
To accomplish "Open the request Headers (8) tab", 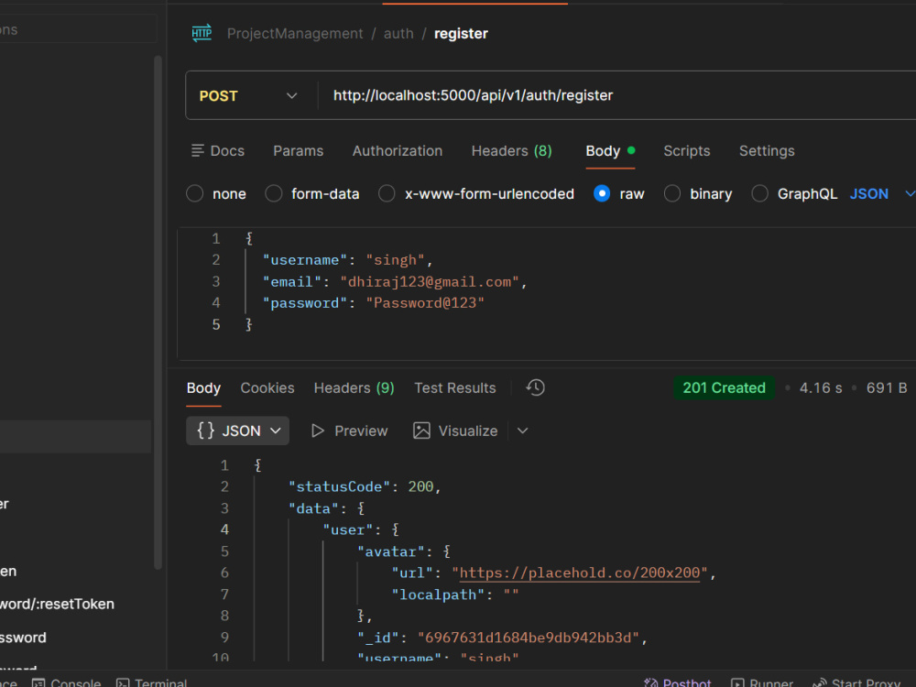I will (x=512, y=151).
